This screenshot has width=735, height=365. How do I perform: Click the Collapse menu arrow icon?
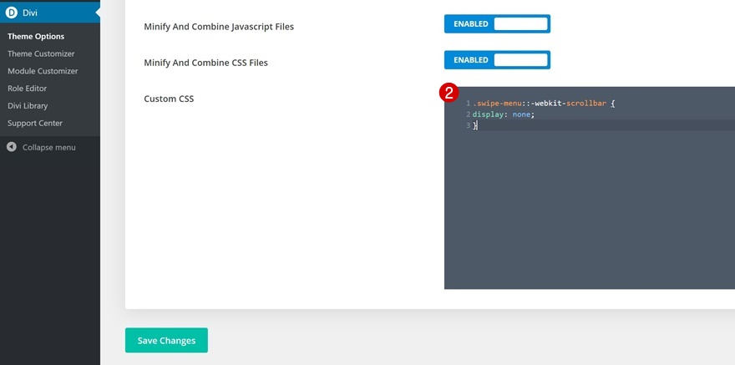point(12,147)
